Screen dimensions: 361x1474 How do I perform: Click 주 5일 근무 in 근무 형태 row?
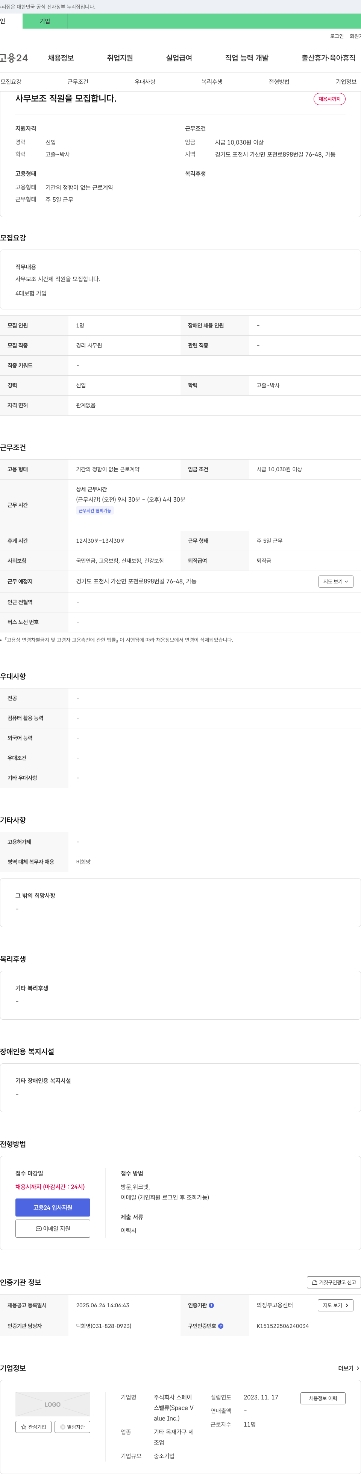tap(270, 541)
